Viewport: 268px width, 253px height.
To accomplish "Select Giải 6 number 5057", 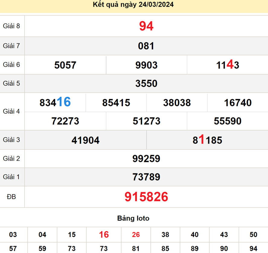I will tap(65, 65).
